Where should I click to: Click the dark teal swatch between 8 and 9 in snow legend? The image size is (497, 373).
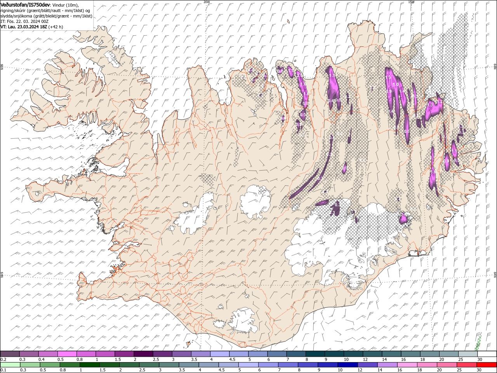(x=315, y=354)
